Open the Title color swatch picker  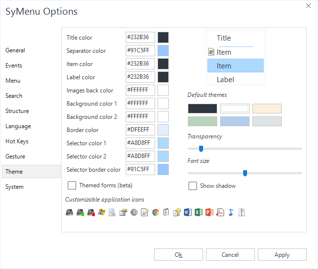(x=163, y=37)
